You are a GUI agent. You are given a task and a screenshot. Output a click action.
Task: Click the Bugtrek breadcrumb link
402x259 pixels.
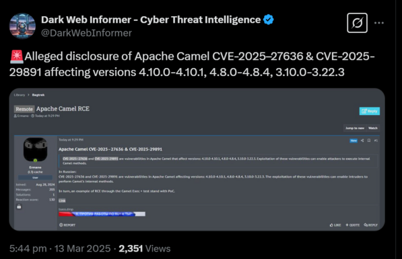[38, 95]
